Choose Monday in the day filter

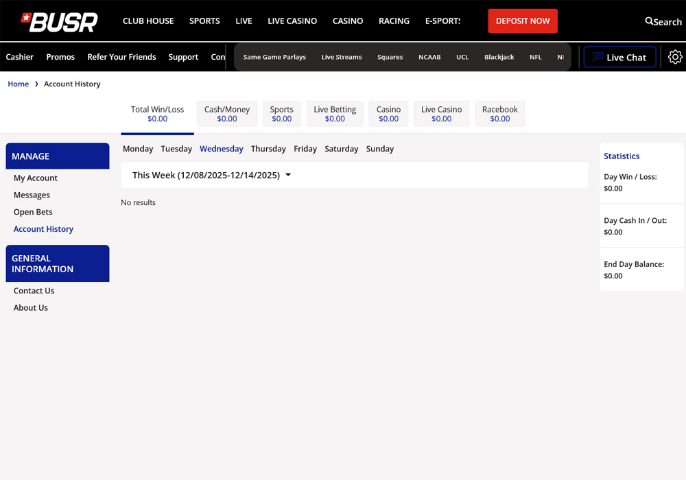click(x=138, y=149)
